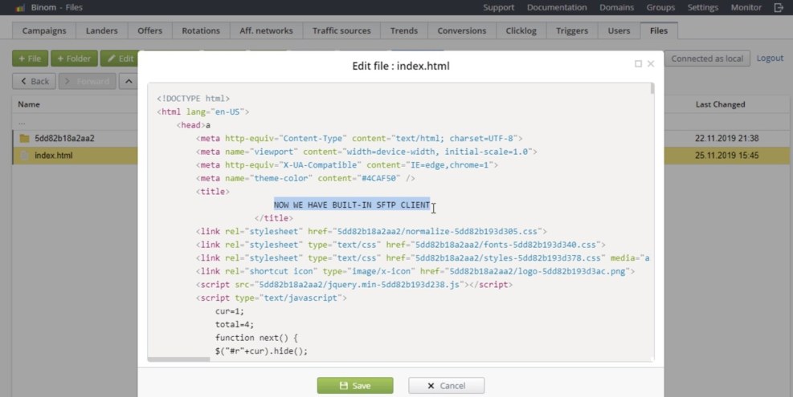Save the index.html file
793x397 pixels.
point(354,386)
